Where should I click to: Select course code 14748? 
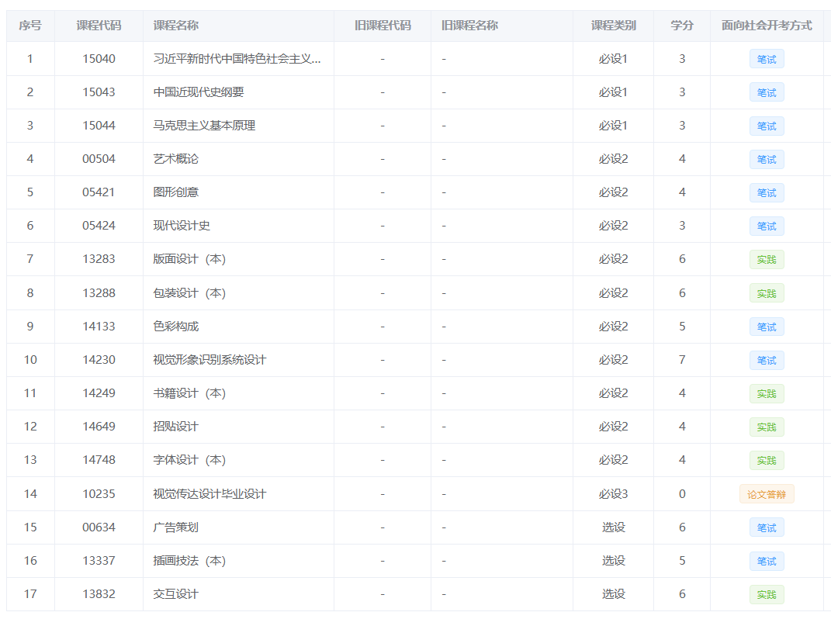pyautogui.click(x=99, y=460)
